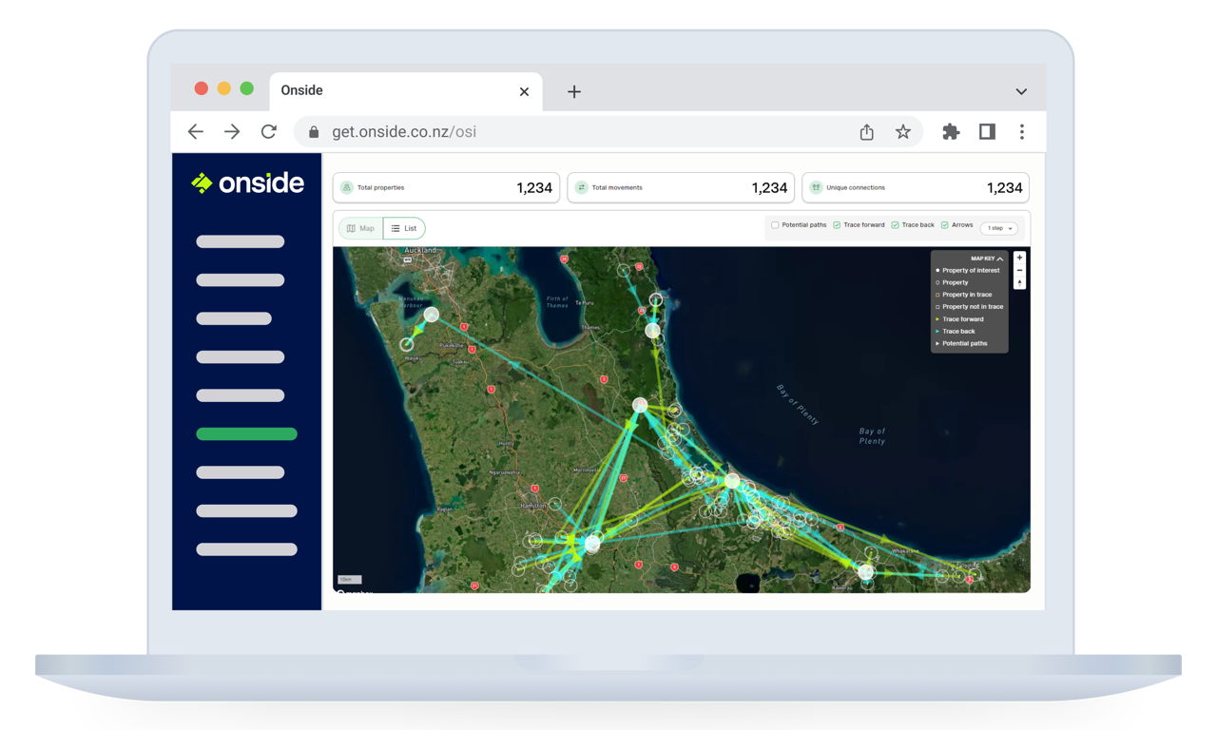
Task: Click the share page icon
Action: (866, 132)
